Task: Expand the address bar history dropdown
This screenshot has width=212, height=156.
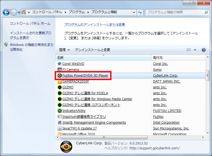Action: (134, 12)
